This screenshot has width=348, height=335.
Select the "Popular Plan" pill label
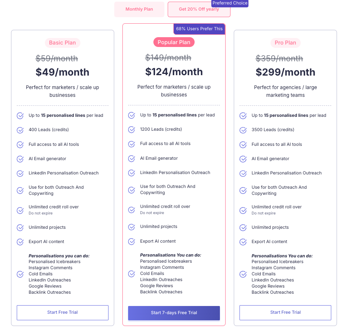174,42
